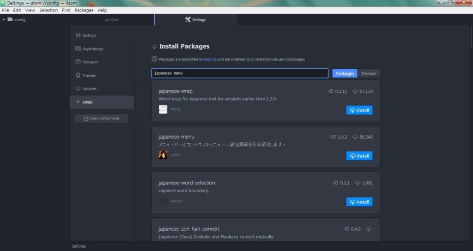Click author name kaitoy
This screenshot has height=251, width=473.
click(x=176, y=201)
